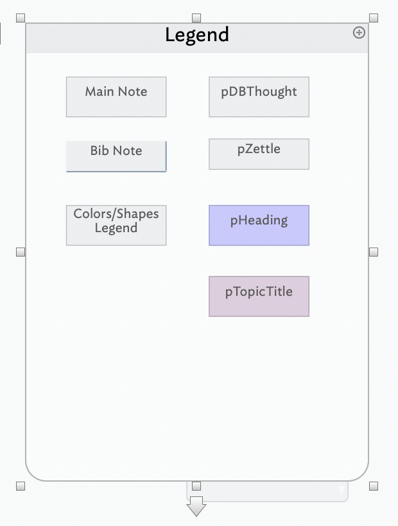Screen dimensions: 398x526
Task: Click the left-middle resize handle of Legend
Action: click(20, 252)
